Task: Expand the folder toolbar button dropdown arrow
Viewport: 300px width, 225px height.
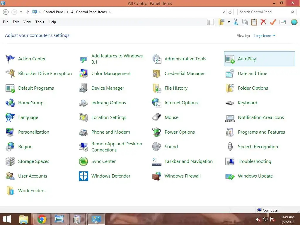Action: [x=229, y=22]
